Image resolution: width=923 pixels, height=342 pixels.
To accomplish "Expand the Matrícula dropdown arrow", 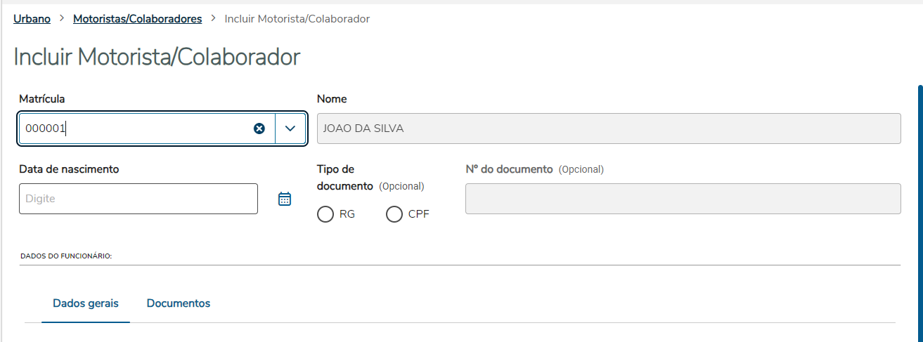I will [290, 129].
